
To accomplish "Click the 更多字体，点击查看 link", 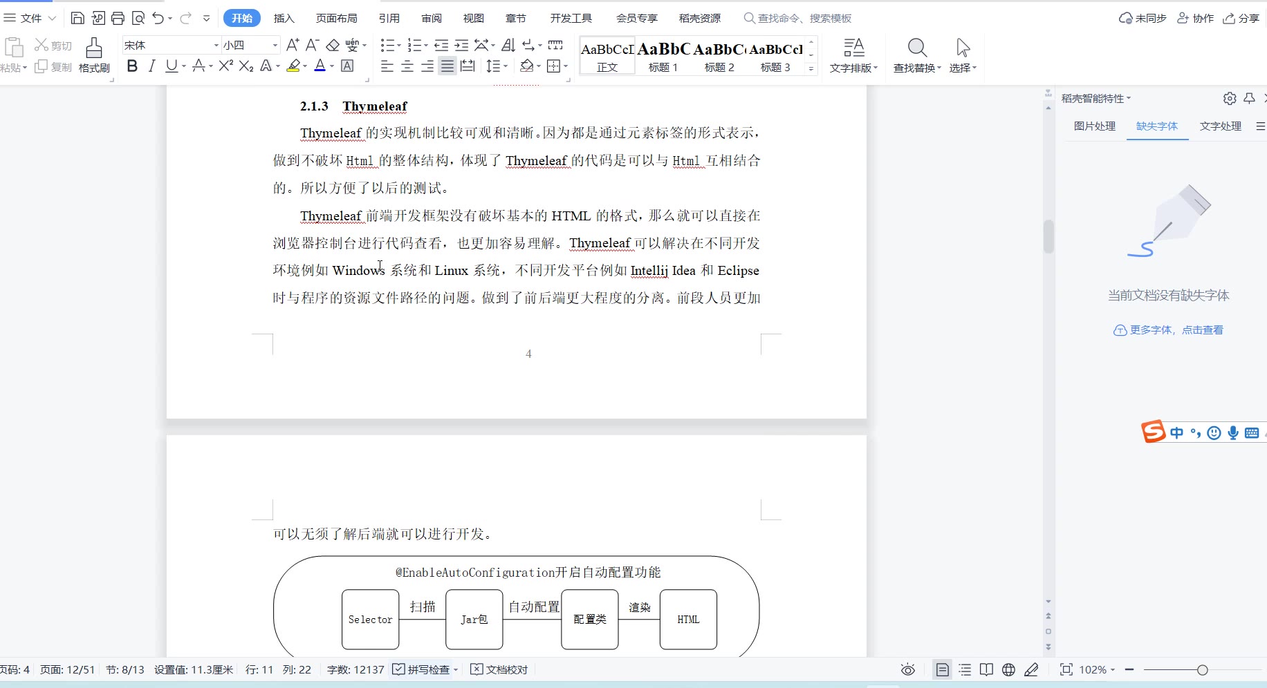I will [x=1168, y=330].
